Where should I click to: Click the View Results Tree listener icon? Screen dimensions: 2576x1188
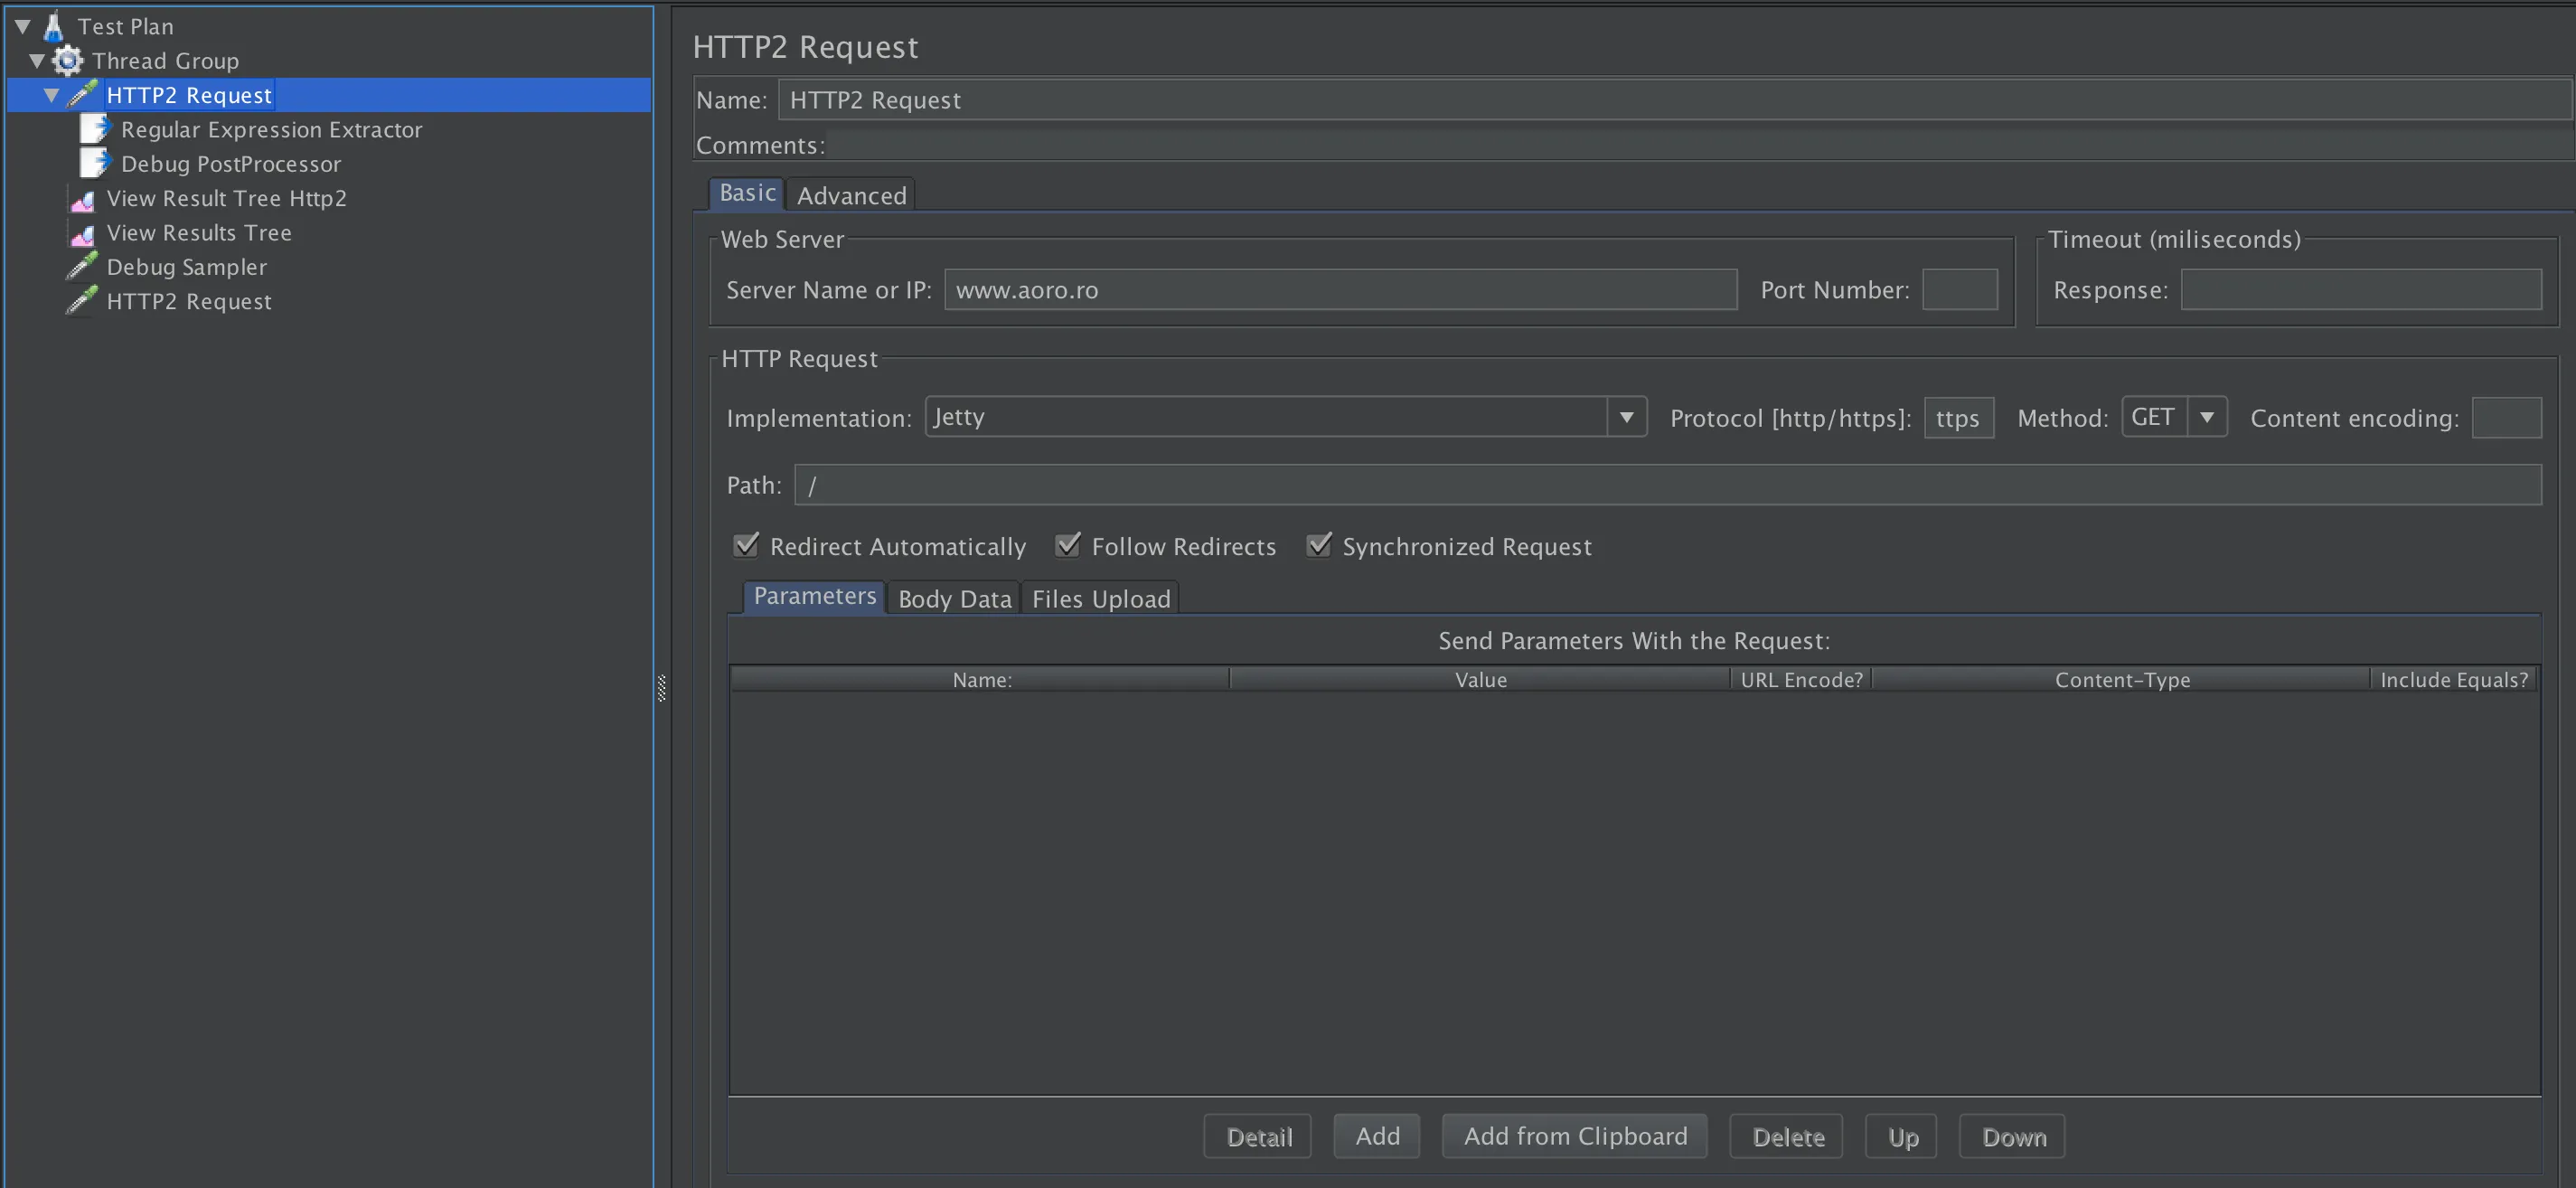[x=82, y=234]
